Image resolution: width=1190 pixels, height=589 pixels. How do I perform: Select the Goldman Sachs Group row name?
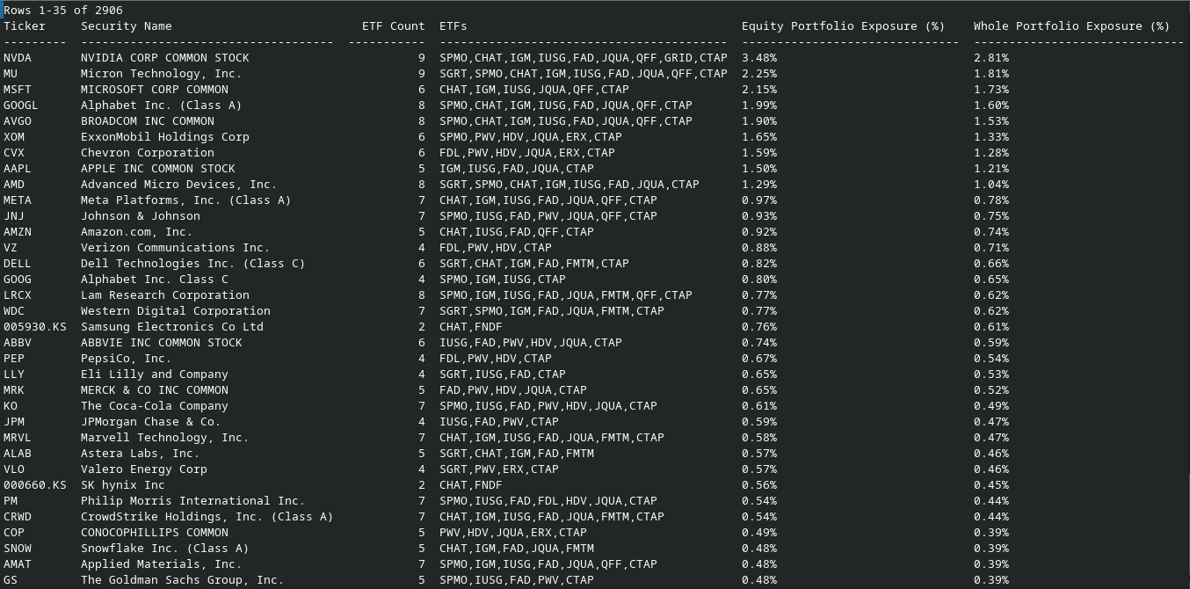click(x=183, y=580)
